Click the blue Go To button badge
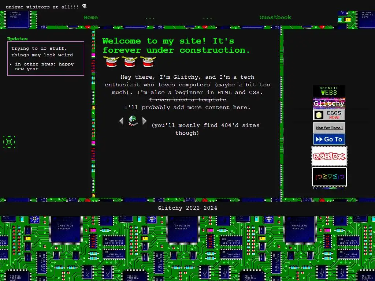Viewport: 375px width, 281px height. tap(329, 139)
